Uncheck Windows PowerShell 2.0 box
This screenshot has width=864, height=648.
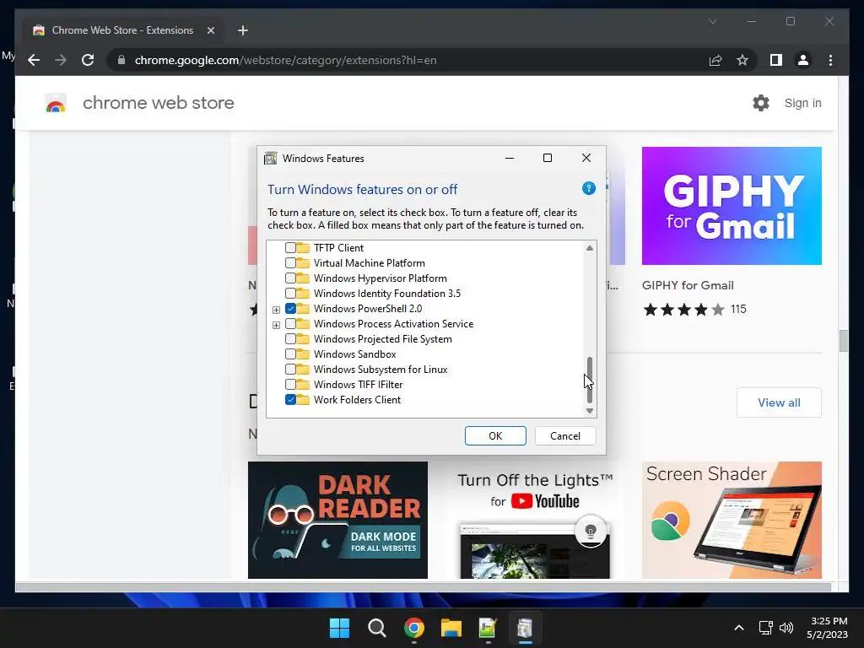click(290, 309)
